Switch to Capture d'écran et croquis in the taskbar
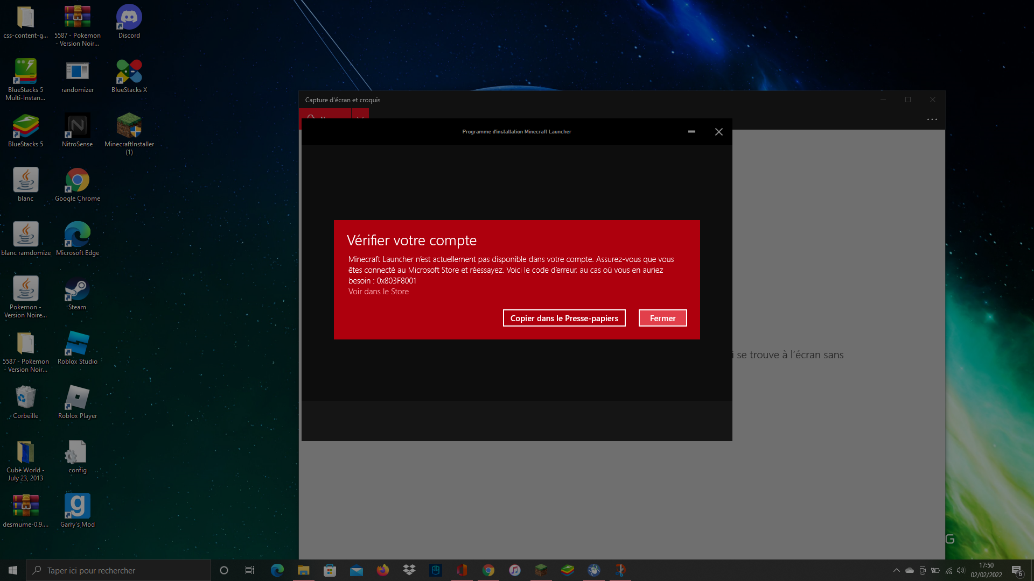Screen dimensions: 1034x581 coord(620,570)
